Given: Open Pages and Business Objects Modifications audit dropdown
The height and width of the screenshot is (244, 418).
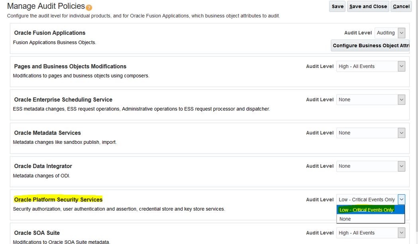Looking at the screenshot, I should pos(402,66).
